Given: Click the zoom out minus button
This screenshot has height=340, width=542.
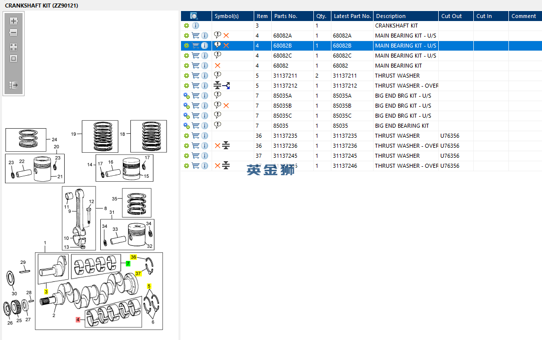Looking at the screenshot, I should click(14, 33).
